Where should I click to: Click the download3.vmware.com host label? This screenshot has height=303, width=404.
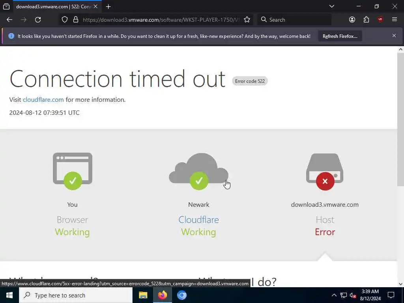[325, 205]
